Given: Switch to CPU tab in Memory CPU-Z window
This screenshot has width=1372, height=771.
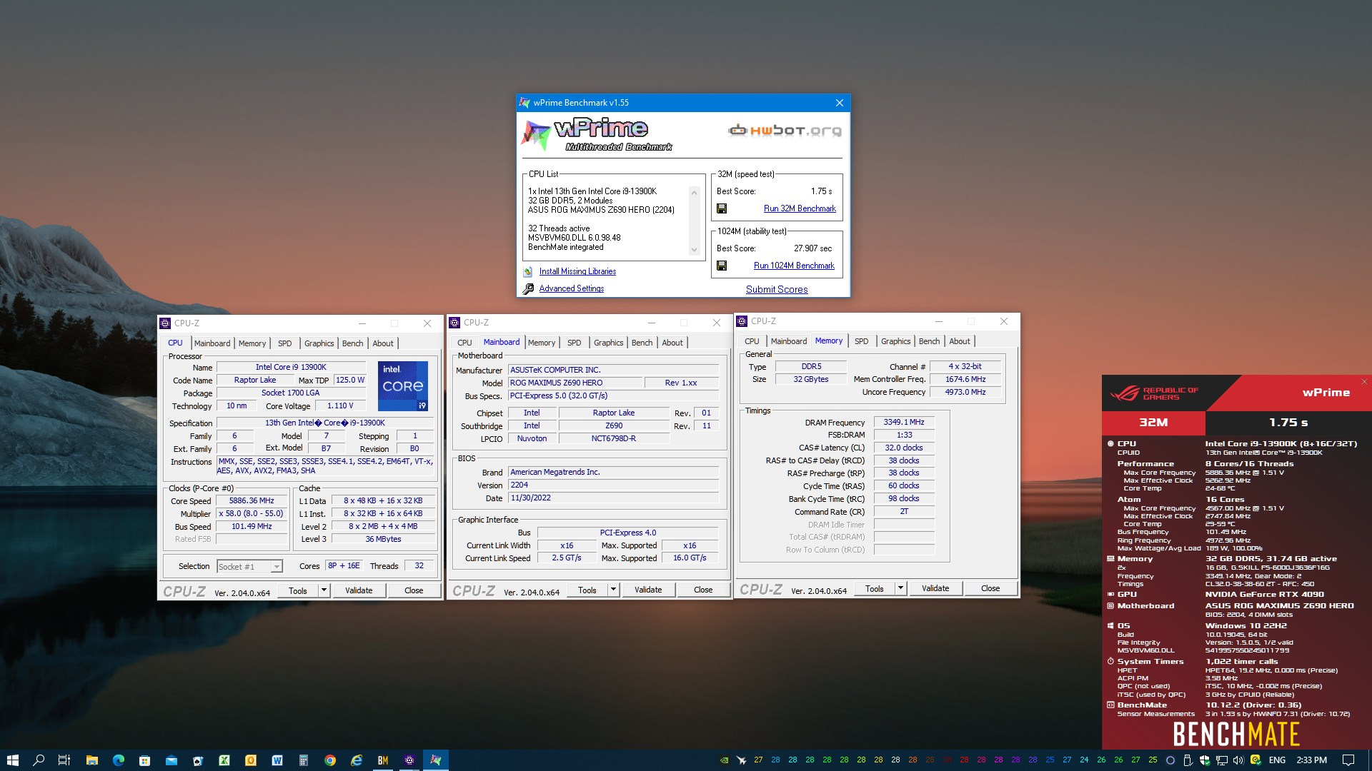Looking at the screenshot, I should point(752,341).
